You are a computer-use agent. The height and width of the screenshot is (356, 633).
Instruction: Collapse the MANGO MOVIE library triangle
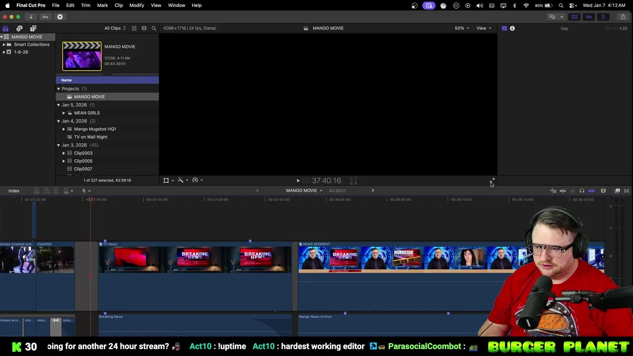click(2, 37)
